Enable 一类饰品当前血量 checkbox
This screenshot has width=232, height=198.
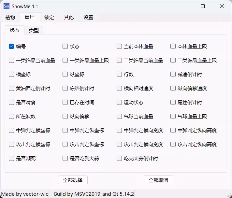point(11,60)
